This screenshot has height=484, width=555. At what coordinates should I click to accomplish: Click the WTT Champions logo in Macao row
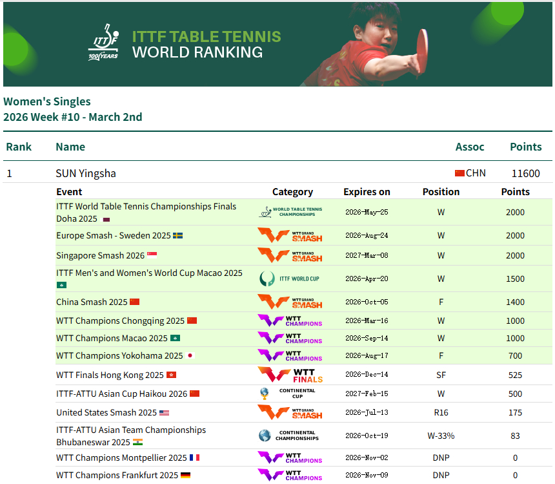pos(290,338)
